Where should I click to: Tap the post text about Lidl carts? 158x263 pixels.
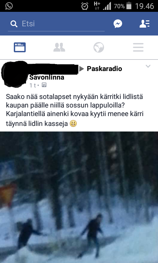(x=75, y=110)
